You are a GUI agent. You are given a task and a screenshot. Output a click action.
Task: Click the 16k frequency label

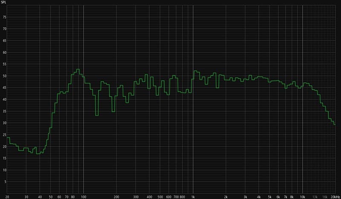[325, 197]
